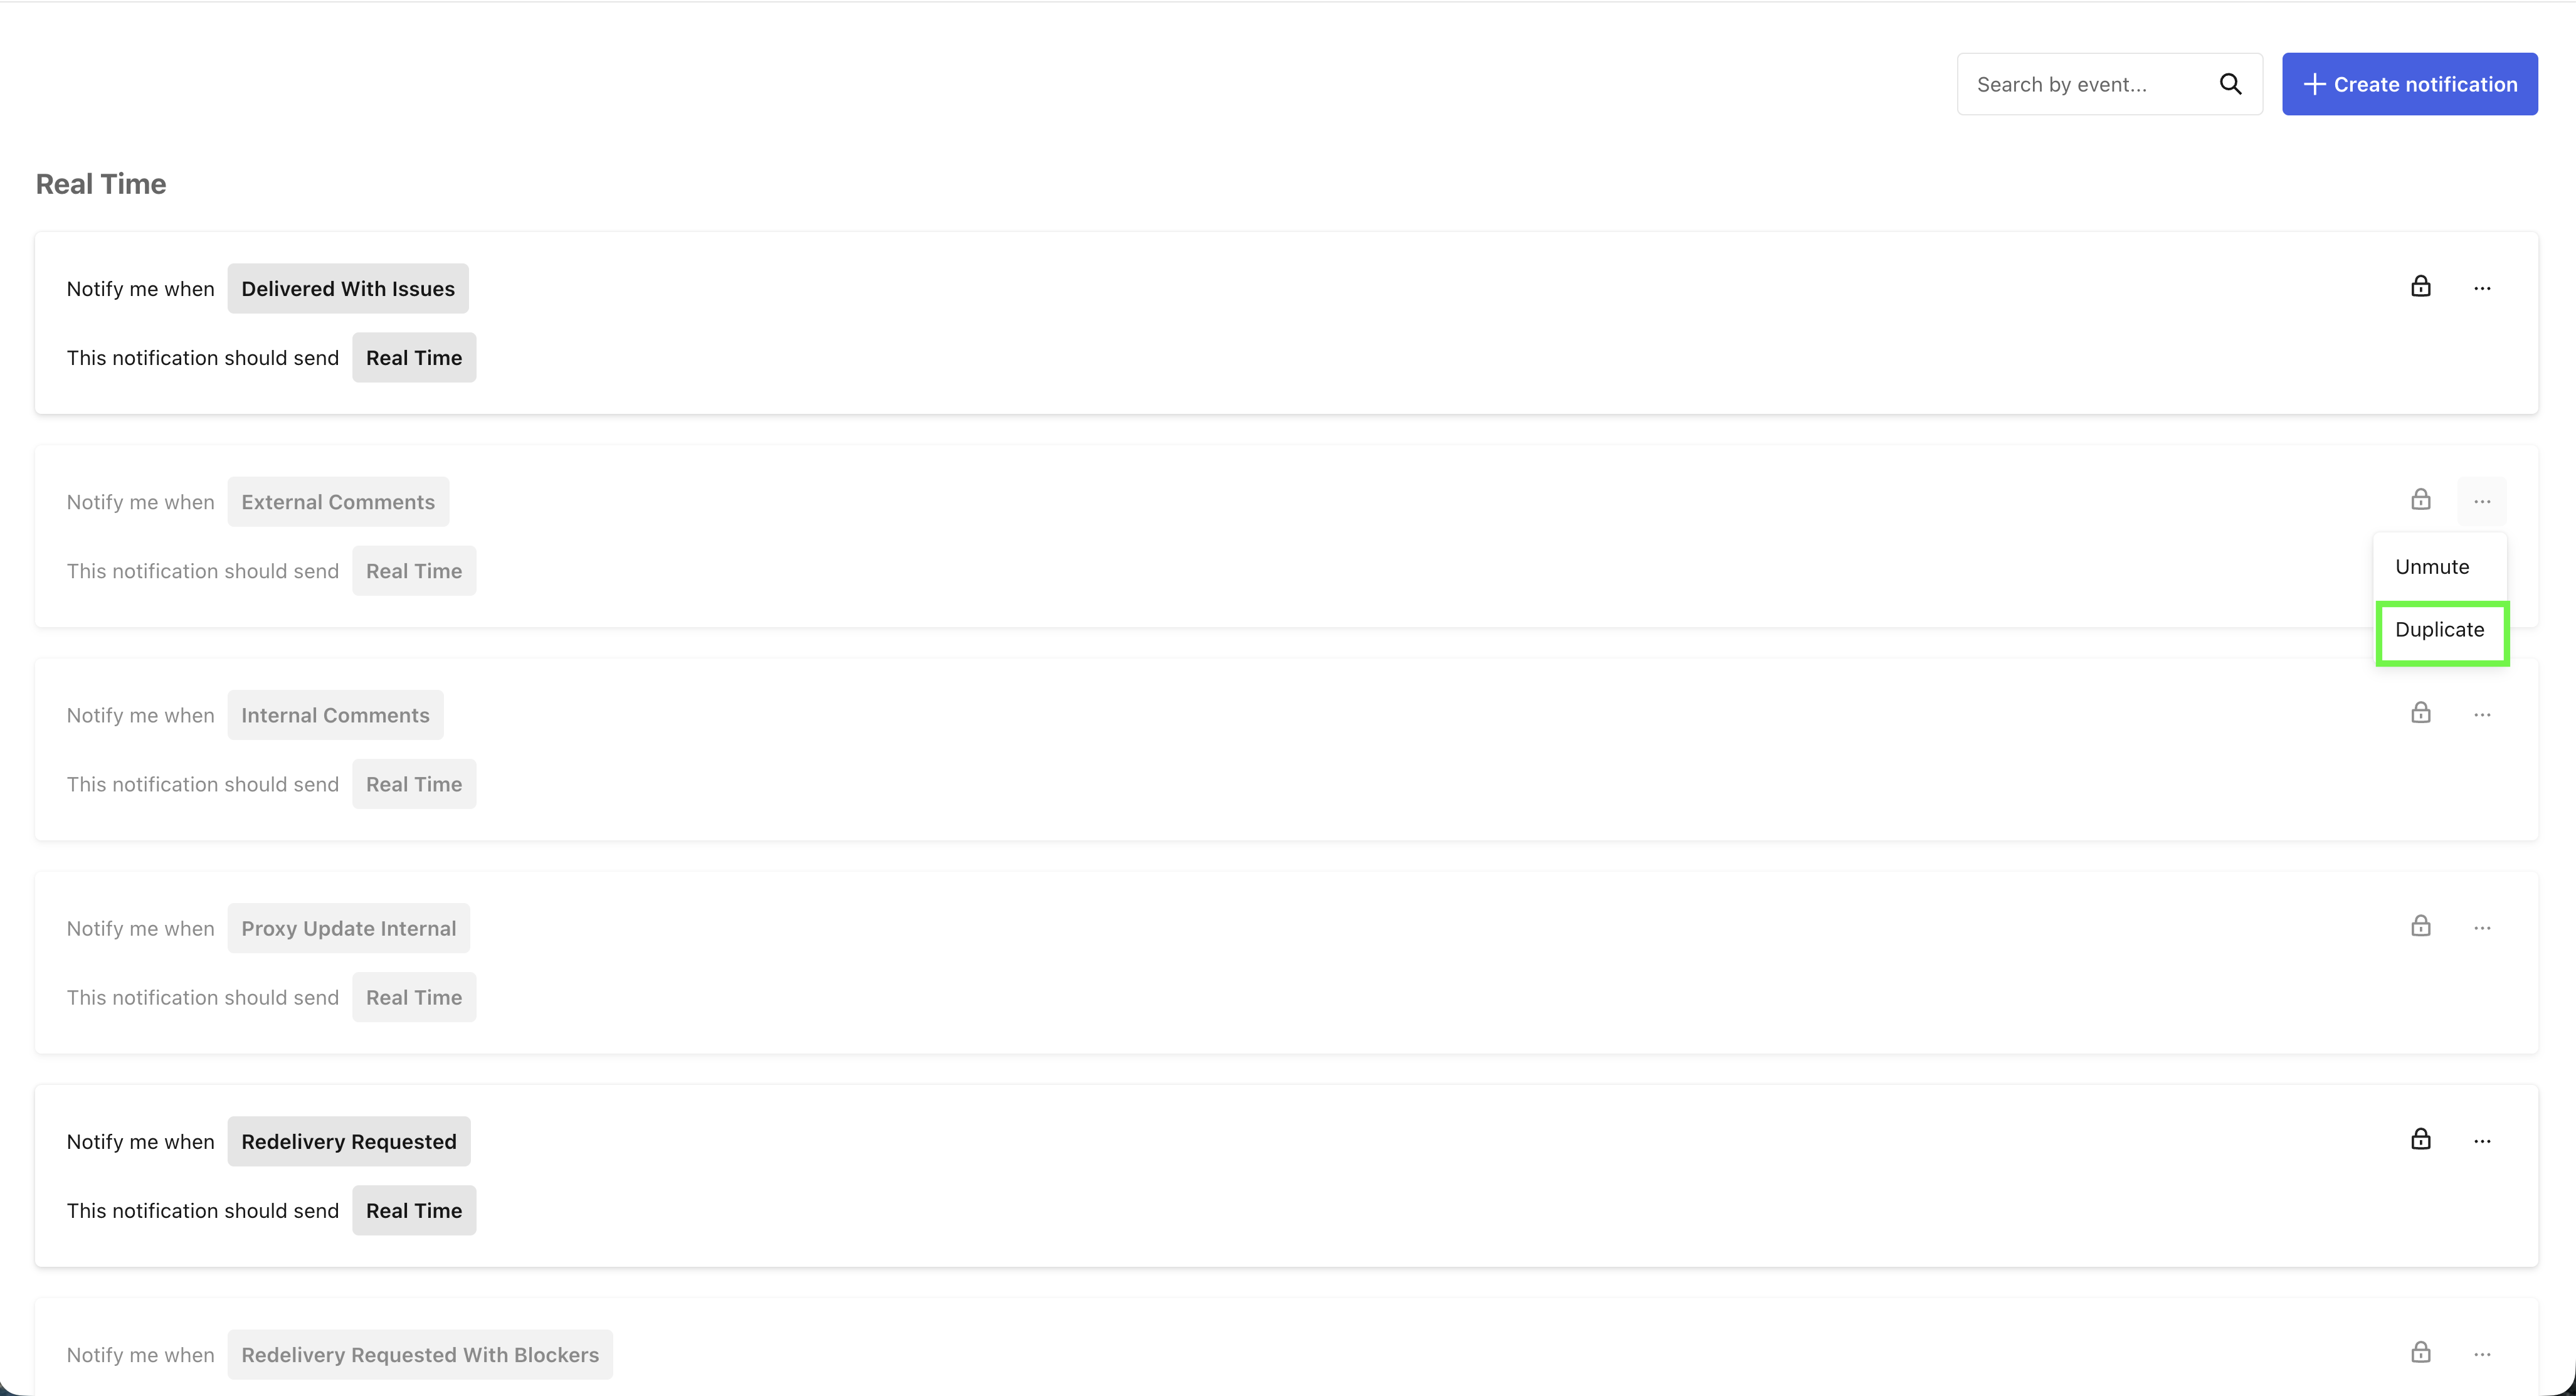Click the Create notification button

click(2409, 84)
